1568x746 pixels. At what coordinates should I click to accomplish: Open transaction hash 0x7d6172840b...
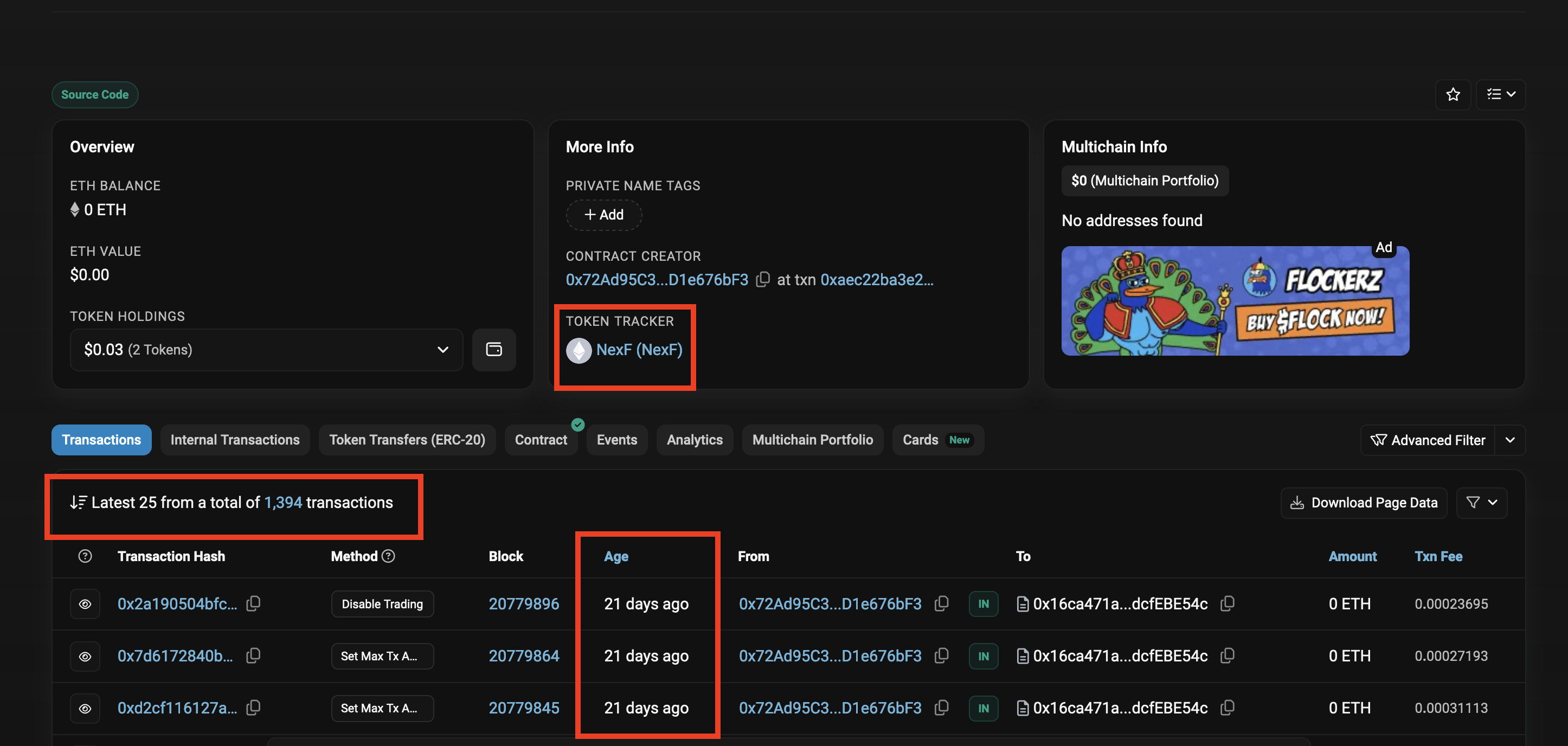tap(175, 656)
